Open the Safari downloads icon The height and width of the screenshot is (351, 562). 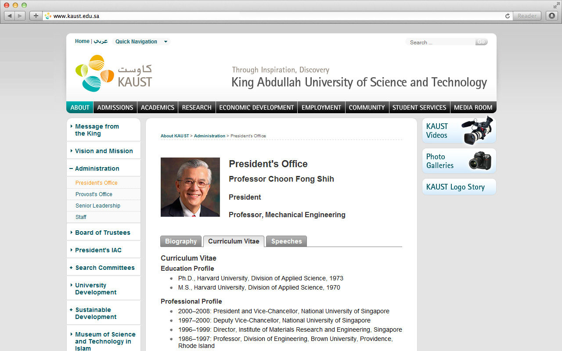[551, 16]
